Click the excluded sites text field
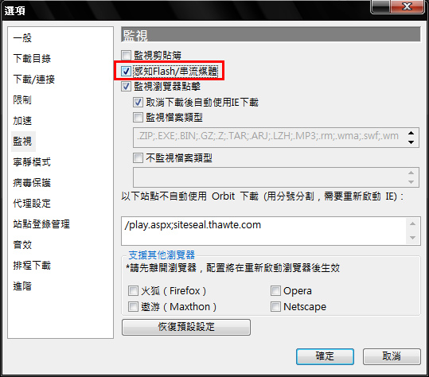 click(x=264, y=231)
